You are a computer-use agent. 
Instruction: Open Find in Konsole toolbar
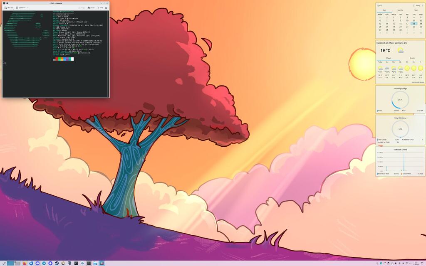100,7
